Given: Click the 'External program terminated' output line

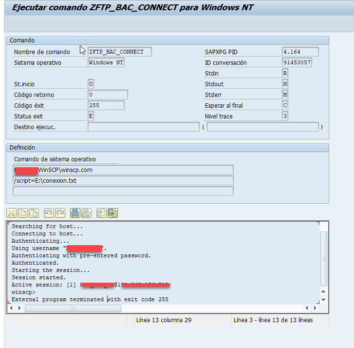Looking at the screenshot, I should (x=90, y=299).
